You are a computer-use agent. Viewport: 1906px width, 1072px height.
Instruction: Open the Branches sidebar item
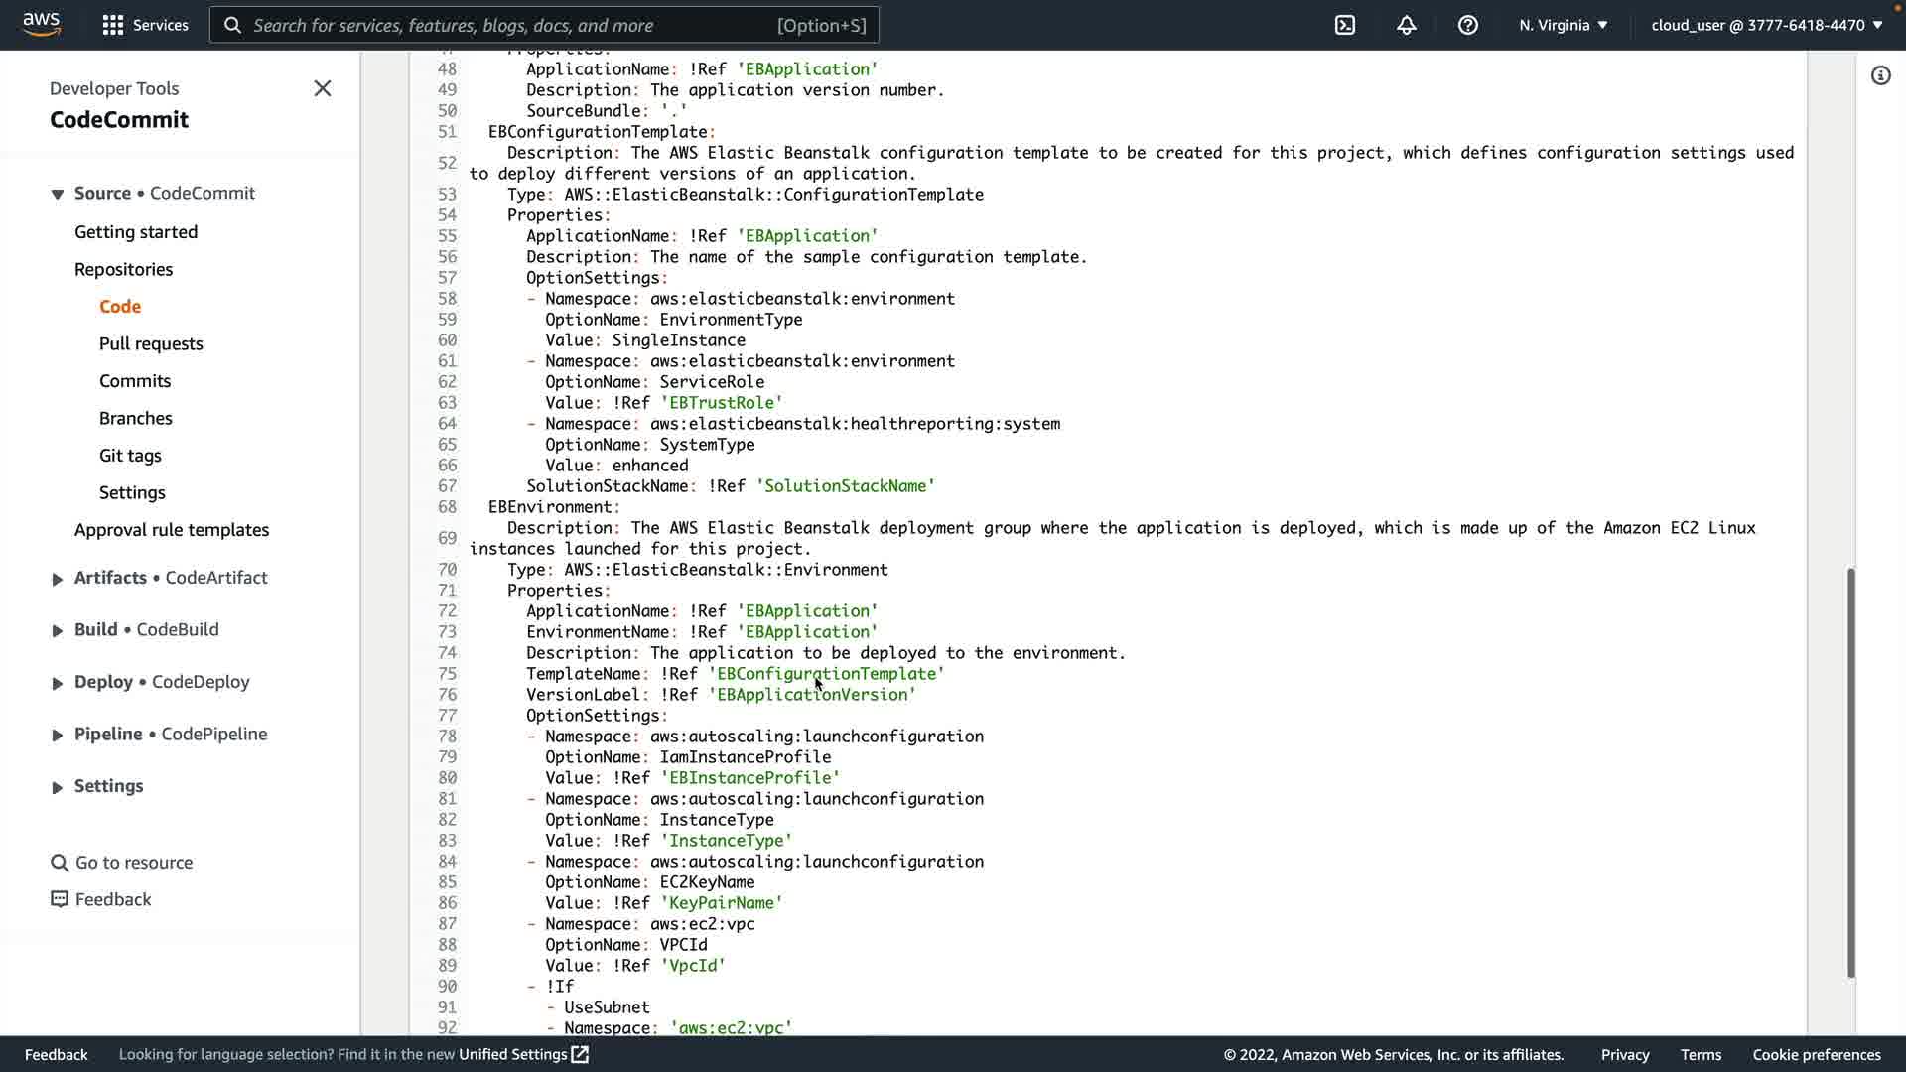click(x=136, y=418)
